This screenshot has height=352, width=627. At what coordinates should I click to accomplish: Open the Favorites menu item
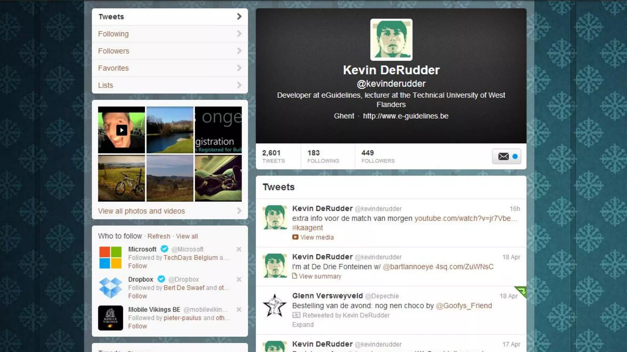pos(170,68)
